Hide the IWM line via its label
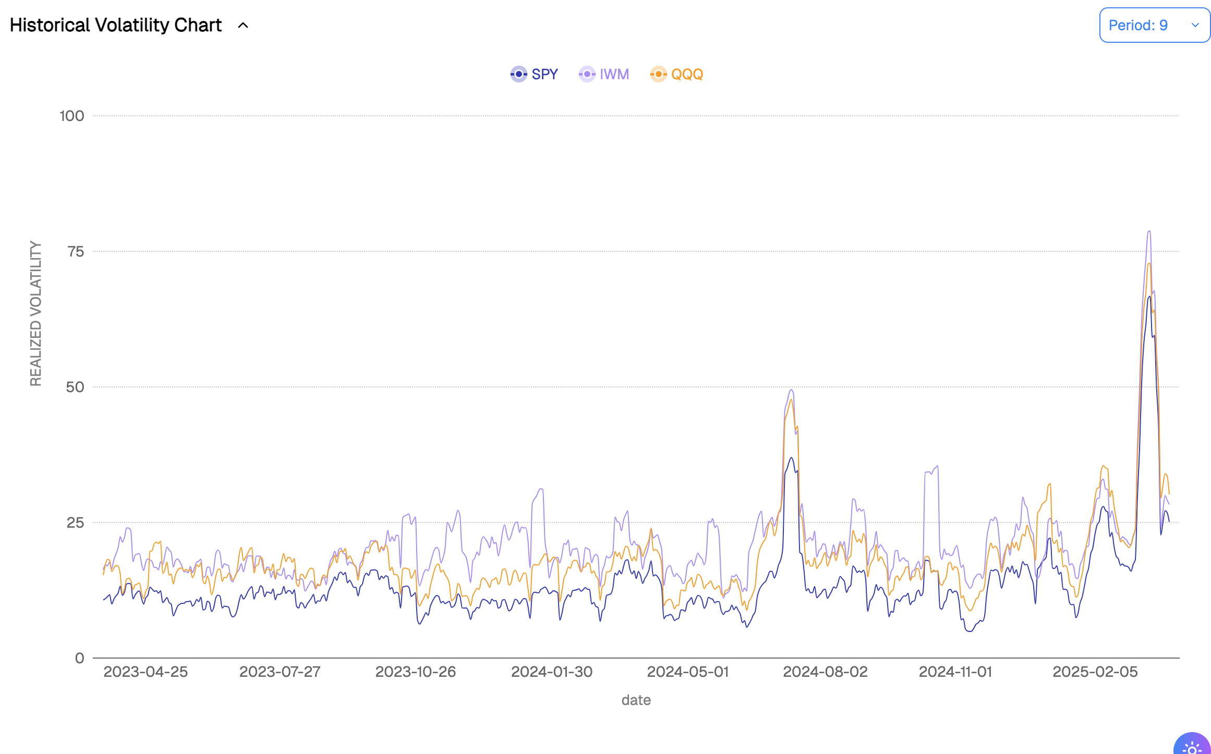 614,74
